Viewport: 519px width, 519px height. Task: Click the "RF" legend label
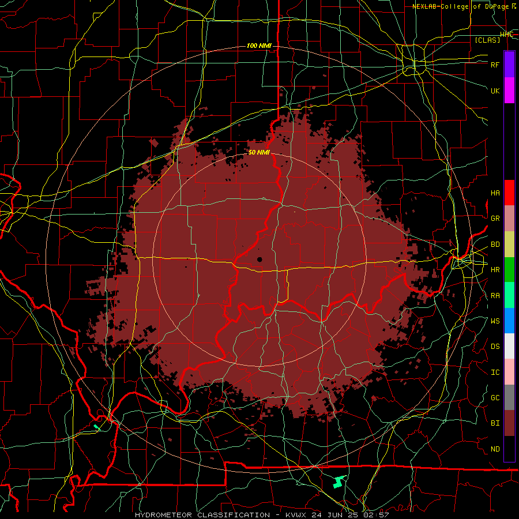click(x=495, y=65)
